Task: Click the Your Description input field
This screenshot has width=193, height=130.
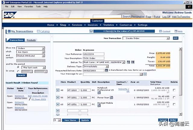Action: pyautogui.click(x=93, y=58)
